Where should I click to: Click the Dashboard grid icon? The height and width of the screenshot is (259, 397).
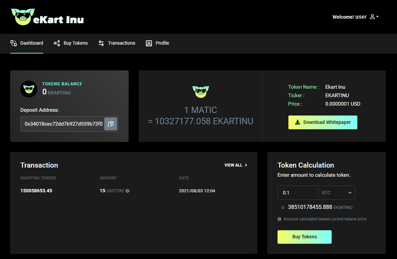(14, 43)
